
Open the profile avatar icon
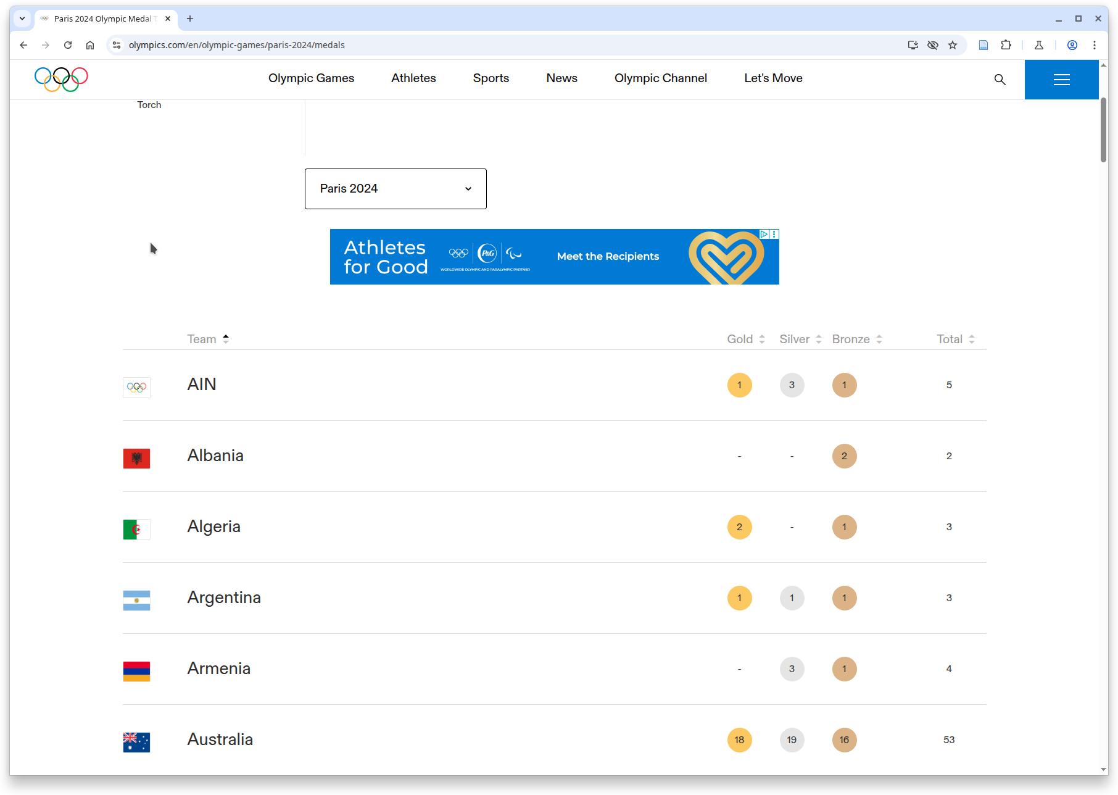pos(1072,45)
